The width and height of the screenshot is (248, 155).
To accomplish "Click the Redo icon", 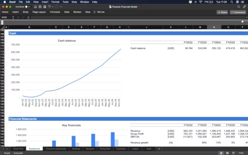I will 57,7.
